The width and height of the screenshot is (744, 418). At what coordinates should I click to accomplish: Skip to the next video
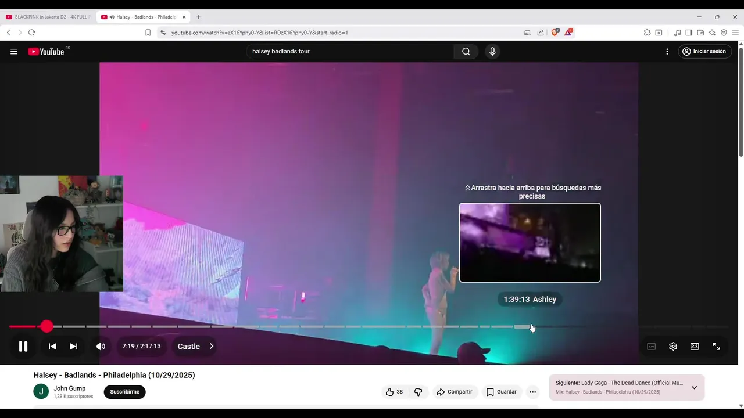pyautogui.click(x=74, y=347)
